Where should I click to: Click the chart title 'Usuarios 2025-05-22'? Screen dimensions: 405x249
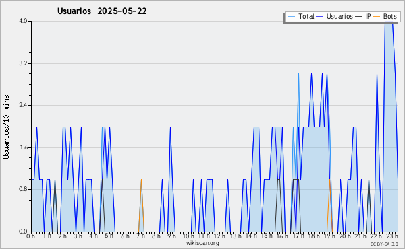coord(102,11)
